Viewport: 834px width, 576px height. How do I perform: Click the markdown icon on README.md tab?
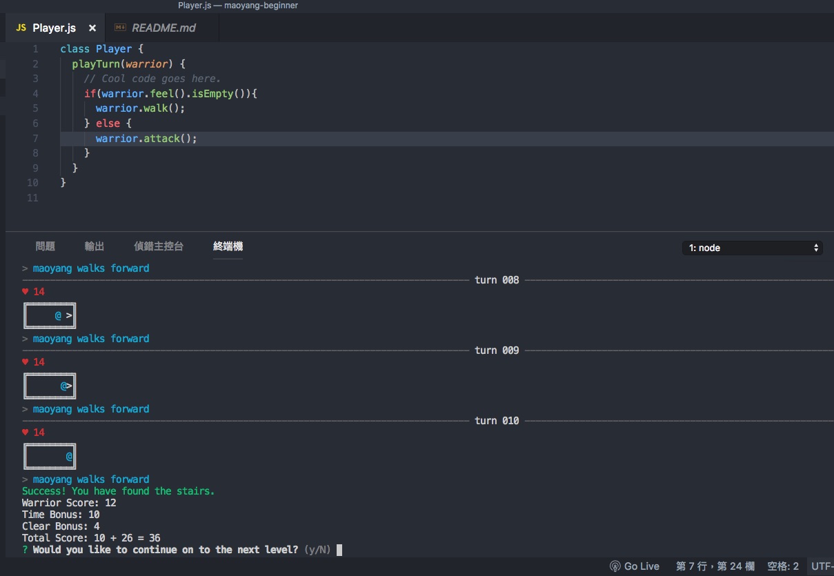[x=120, y=28]
